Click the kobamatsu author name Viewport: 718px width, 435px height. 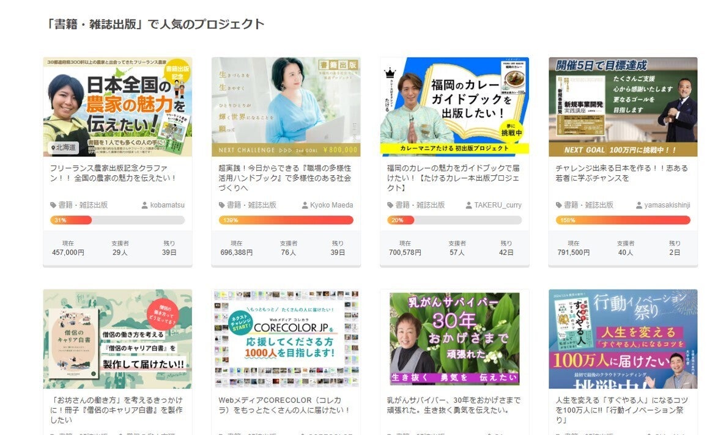click(167, 205)
